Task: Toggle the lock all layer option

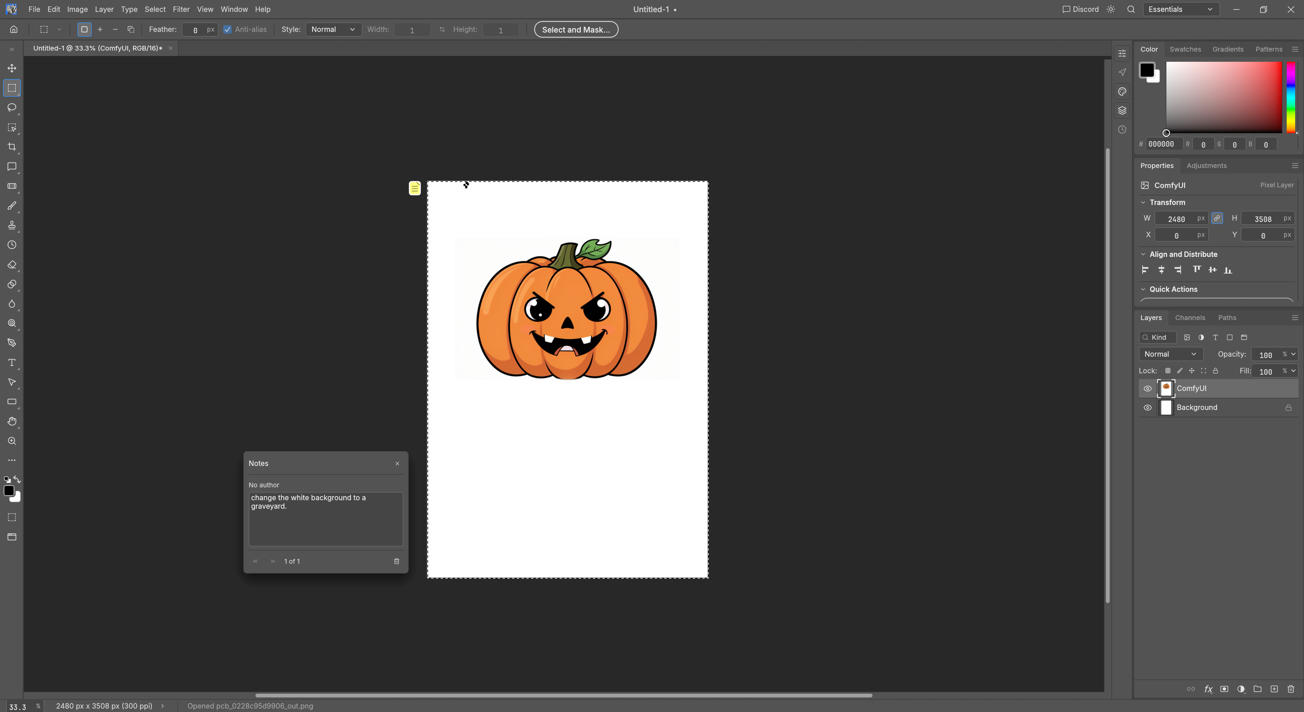Action: coord(1215,371)
